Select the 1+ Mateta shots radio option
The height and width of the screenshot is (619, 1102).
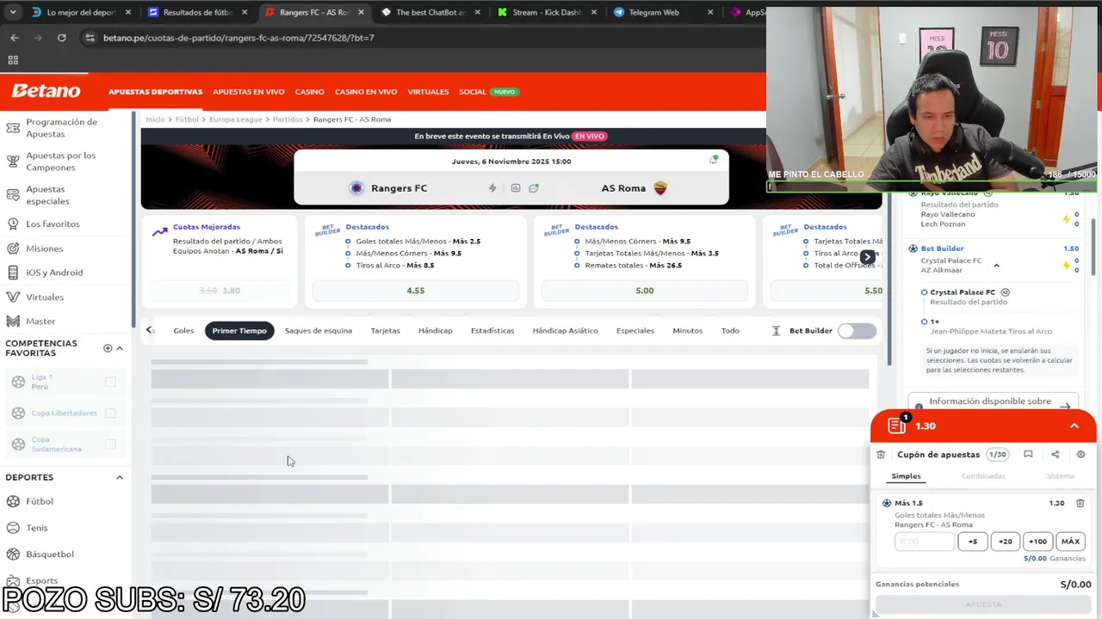(x=925, y=322)
